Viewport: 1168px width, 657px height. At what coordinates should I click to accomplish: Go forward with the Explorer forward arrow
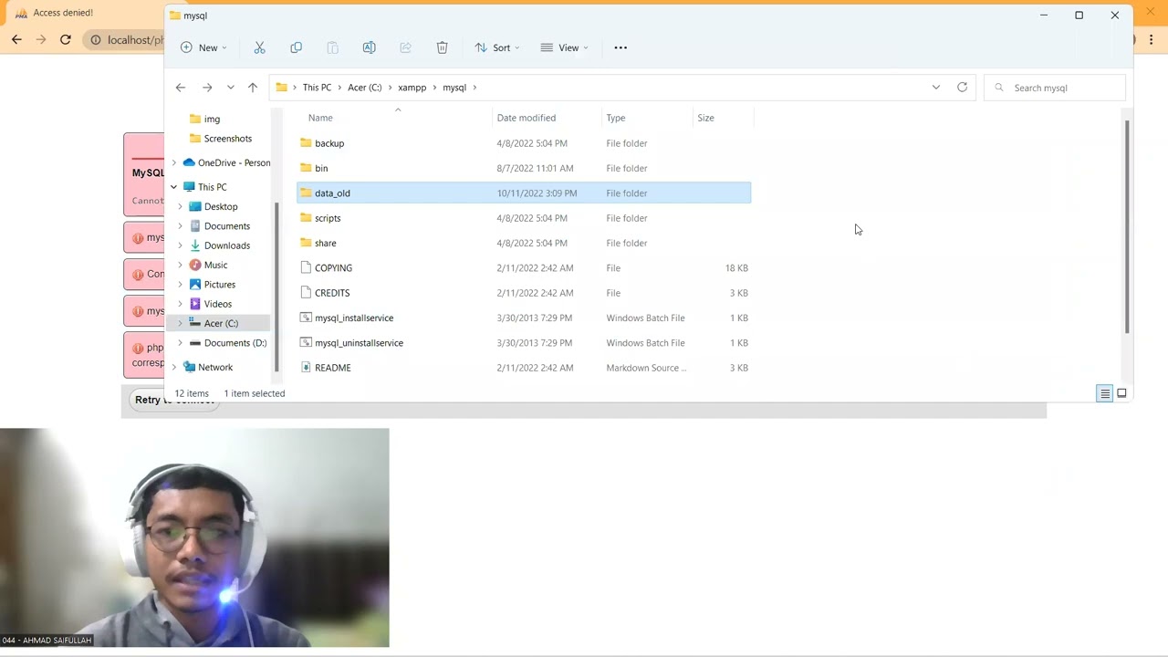pyautogui.click(x=207, y=88)
